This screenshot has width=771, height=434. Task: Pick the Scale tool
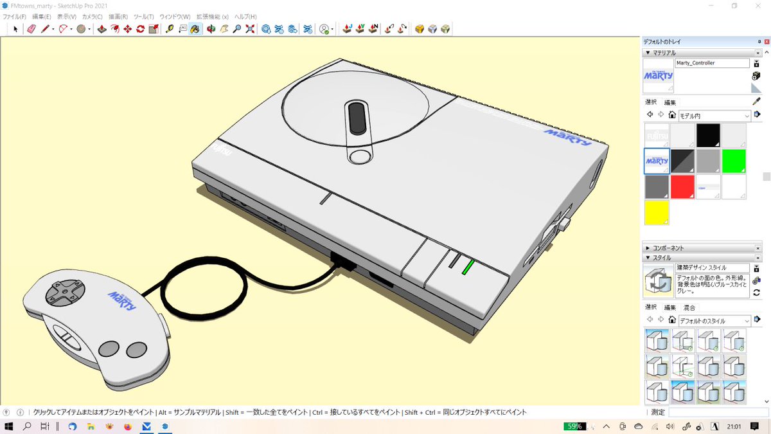coord(154,29)
